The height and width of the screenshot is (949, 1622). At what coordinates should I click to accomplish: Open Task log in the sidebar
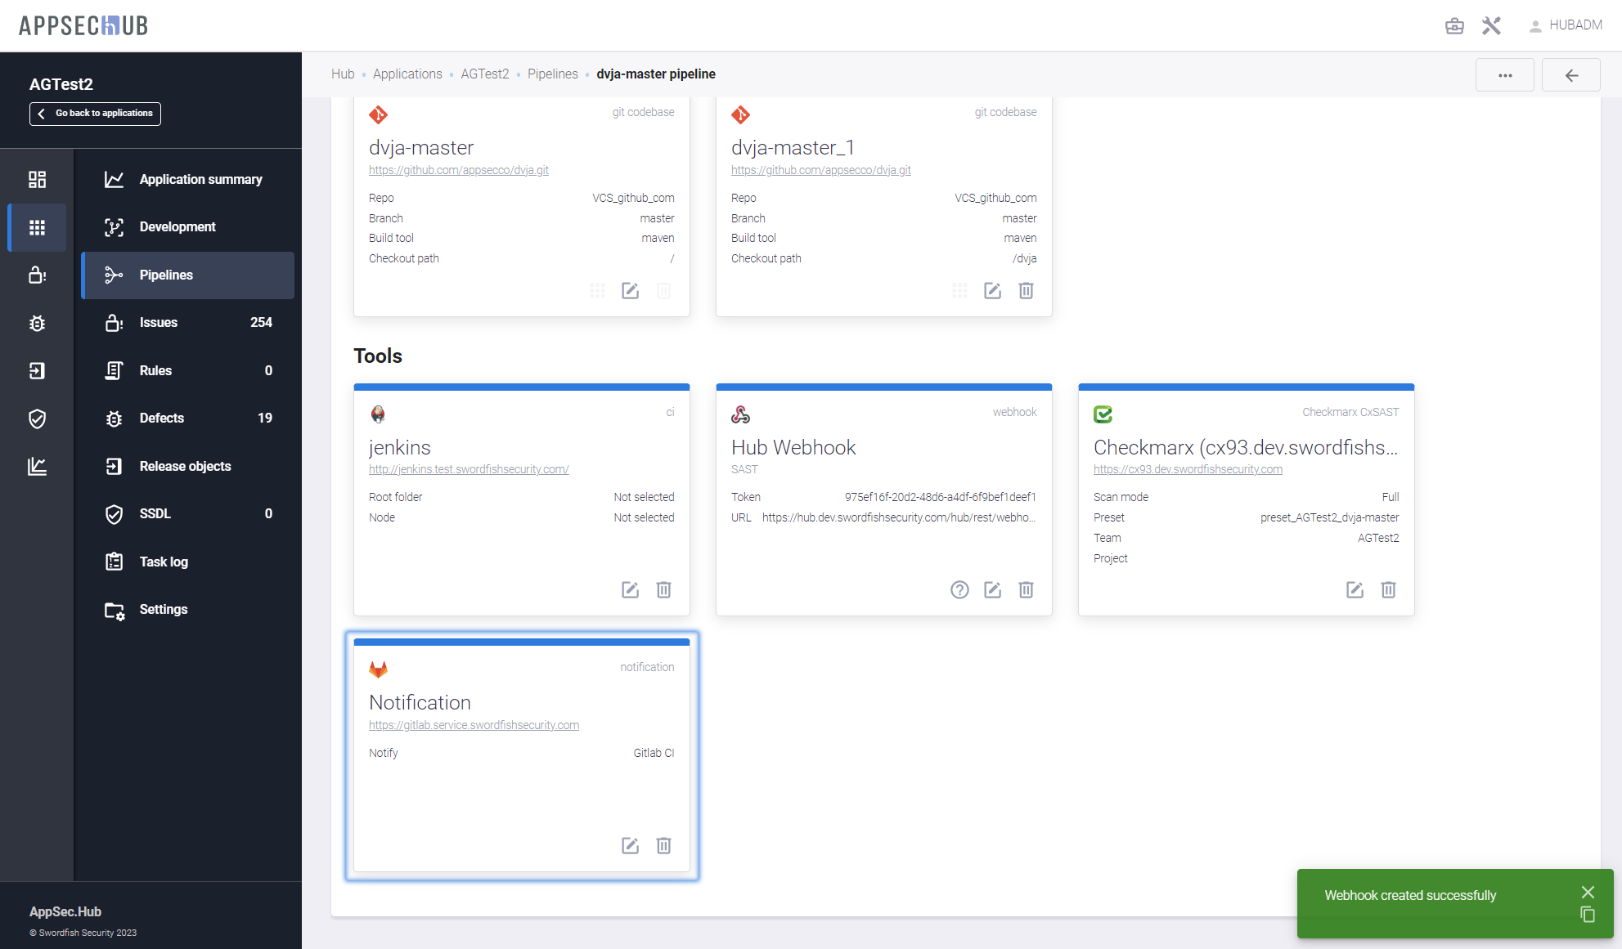point(164,562)
